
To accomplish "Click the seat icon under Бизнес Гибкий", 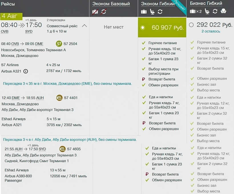I will click(x=207, y=11).
